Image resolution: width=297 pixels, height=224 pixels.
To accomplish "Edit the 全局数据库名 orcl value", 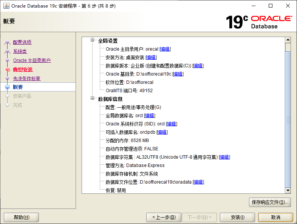I will [150, 116].
